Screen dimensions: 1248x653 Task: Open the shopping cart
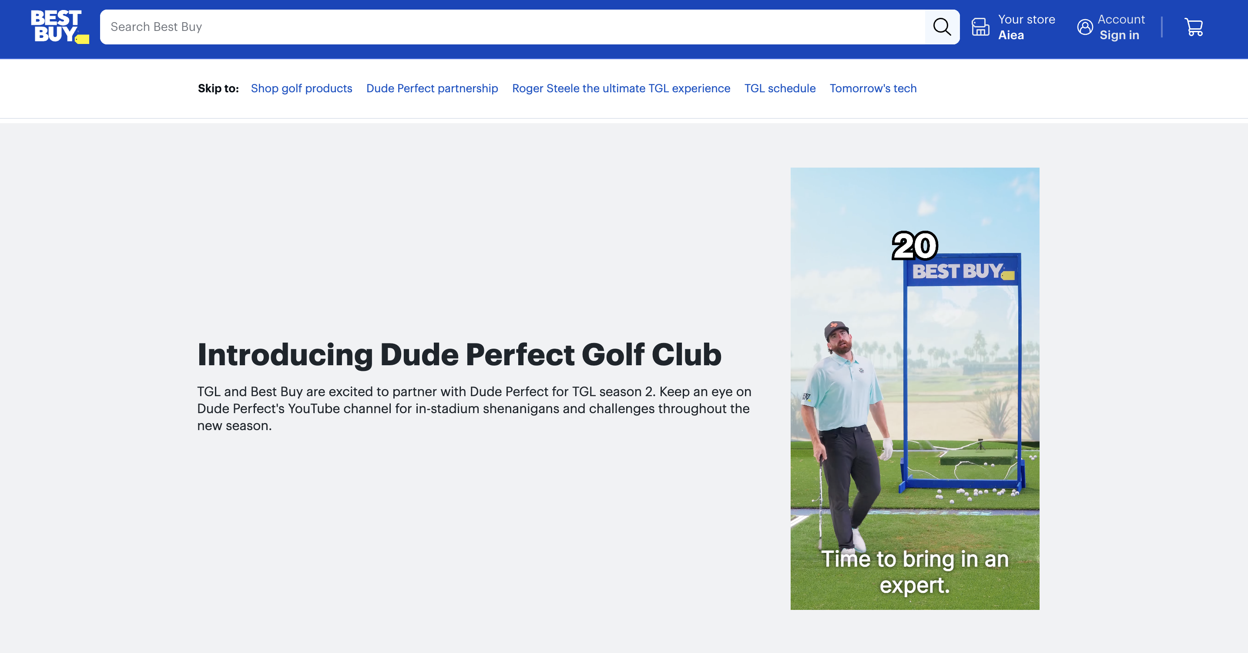point(1194,27)
